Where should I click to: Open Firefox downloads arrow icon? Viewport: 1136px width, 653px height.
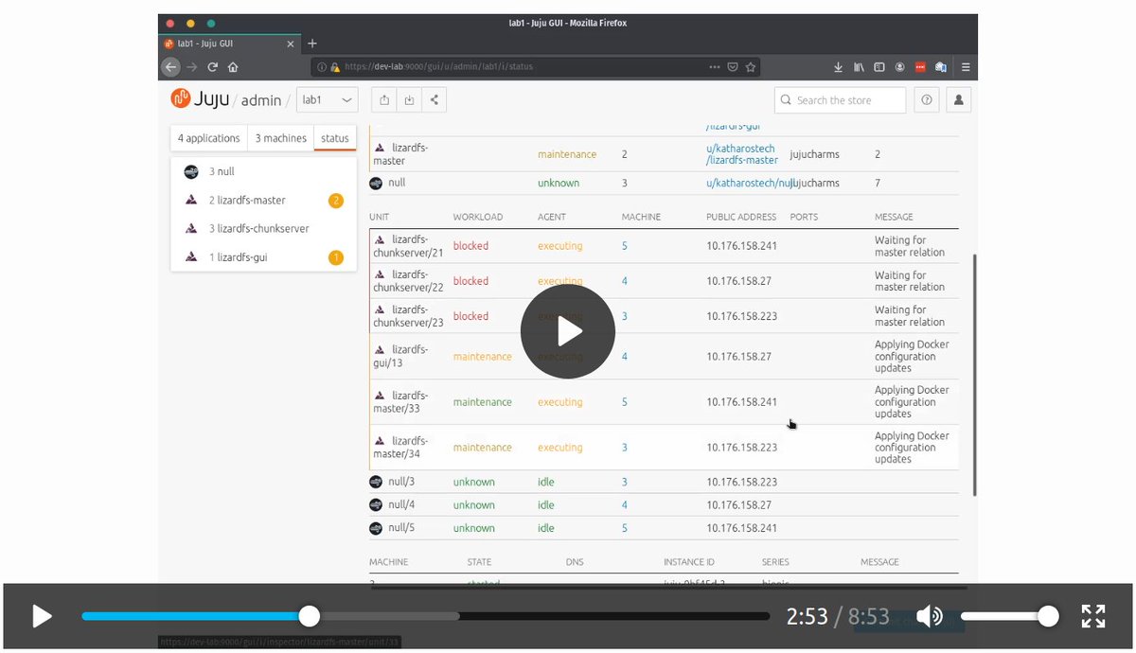pyautogui.click(x=839, y=67)
